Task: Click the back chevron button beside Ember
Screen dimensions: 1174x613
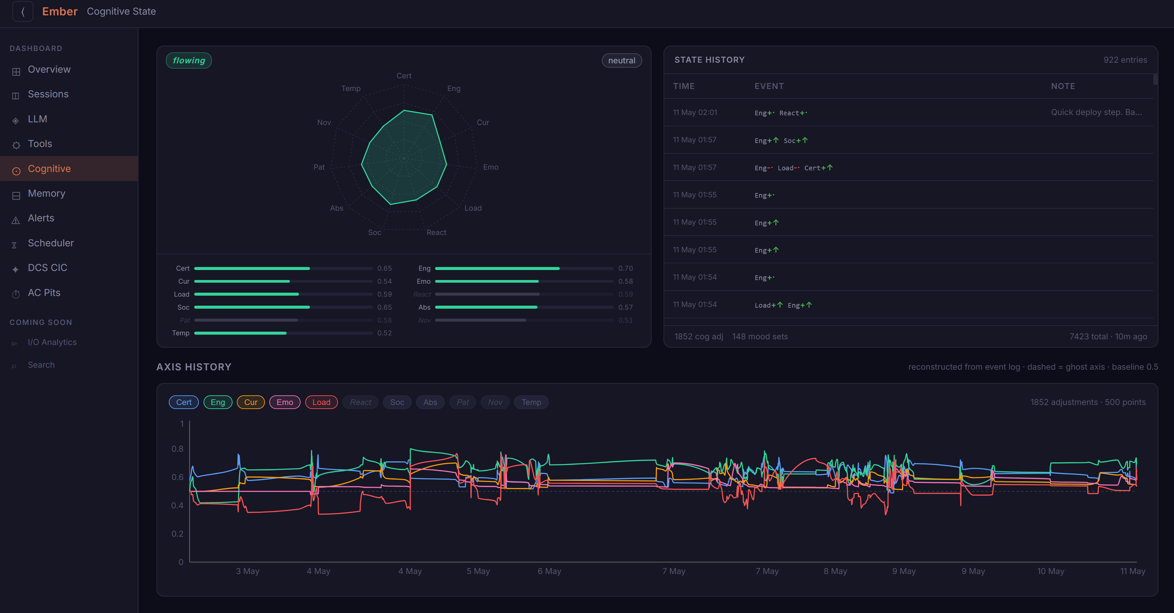Action: click(23, 11)
